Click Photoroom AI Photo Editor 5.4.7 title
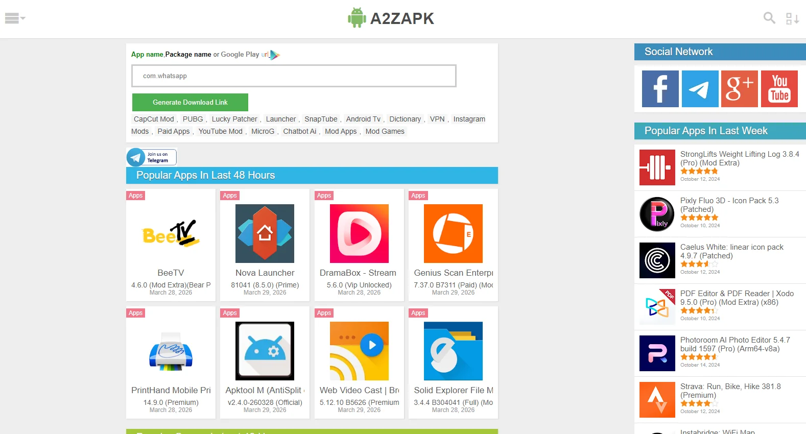Image resolution: width=806 pixels, height=434 pixels. pos(735,344)
